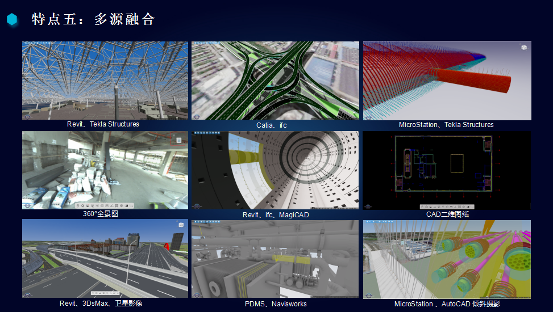Click the toolbar strip in the elevated road view
The height and width of the screenshot is (312, 553).
[x=105, y=293]
